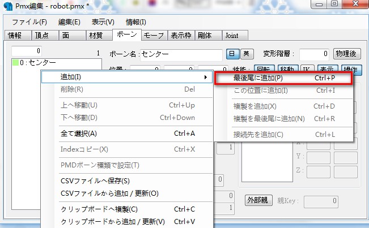Screen dimensions: 369x228
Task: Switch to the 情報 tab
Action: click(18, 36)
